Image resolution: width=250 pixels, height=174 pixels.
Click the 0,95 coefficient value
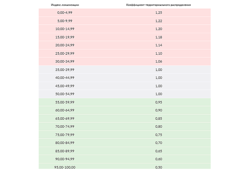159,102
